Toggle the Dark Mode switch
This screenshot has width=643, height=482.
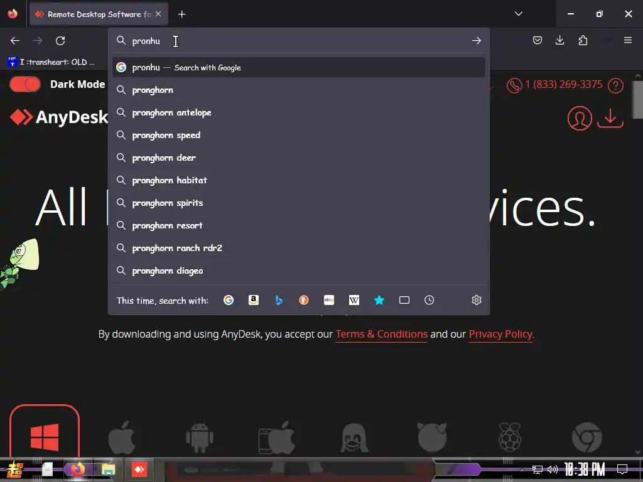tap(25, 85)
